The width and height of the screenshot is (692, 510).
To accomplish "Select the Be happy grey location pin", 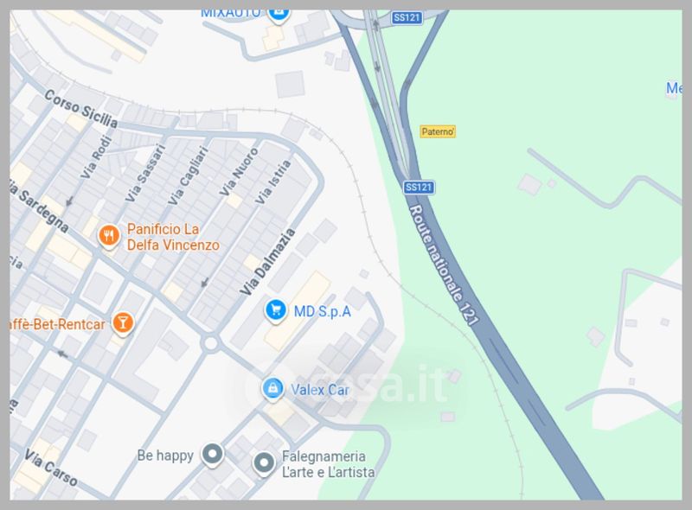I will (x=212, y=455).
